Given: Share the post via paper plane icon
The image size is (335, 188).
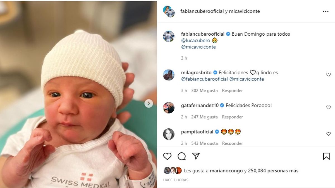Looking at the screenshot, I should tap(196, 156).
